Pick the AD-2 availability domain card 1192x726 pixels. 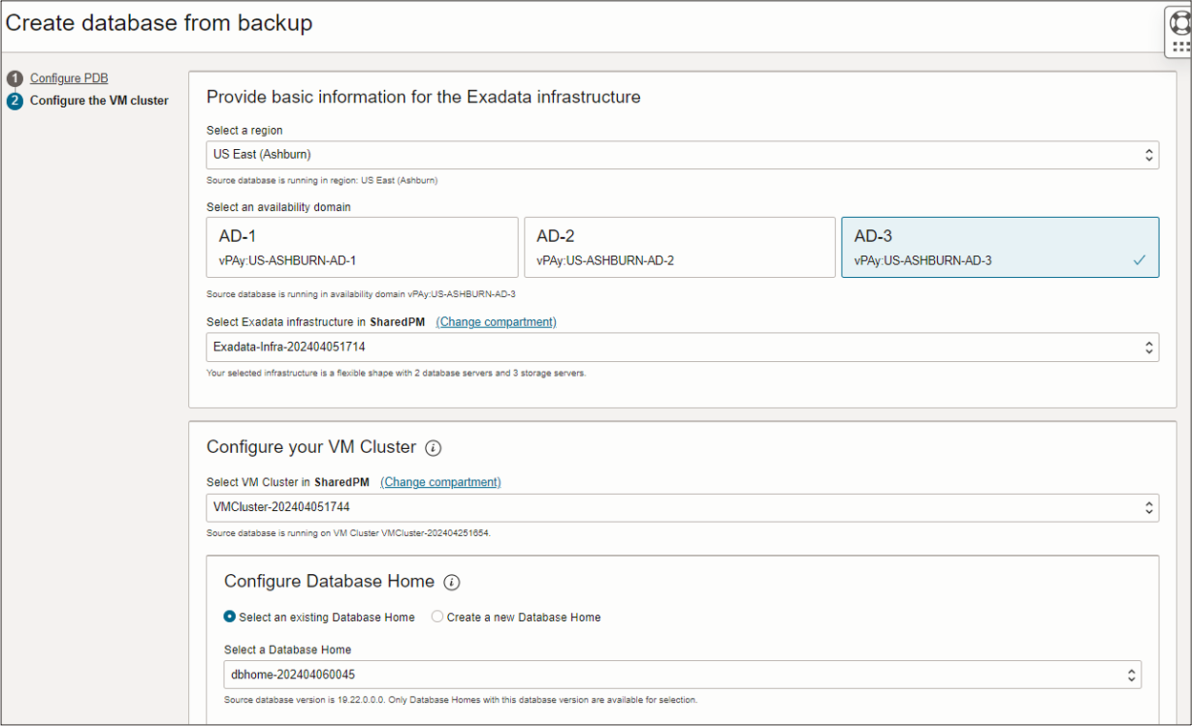[x=679, y=247]
